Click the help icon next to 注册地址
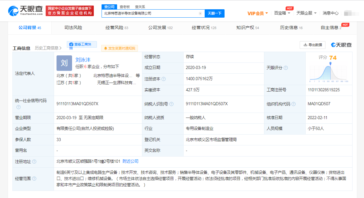Screen dimensions: 364x198 pos(34,161)
